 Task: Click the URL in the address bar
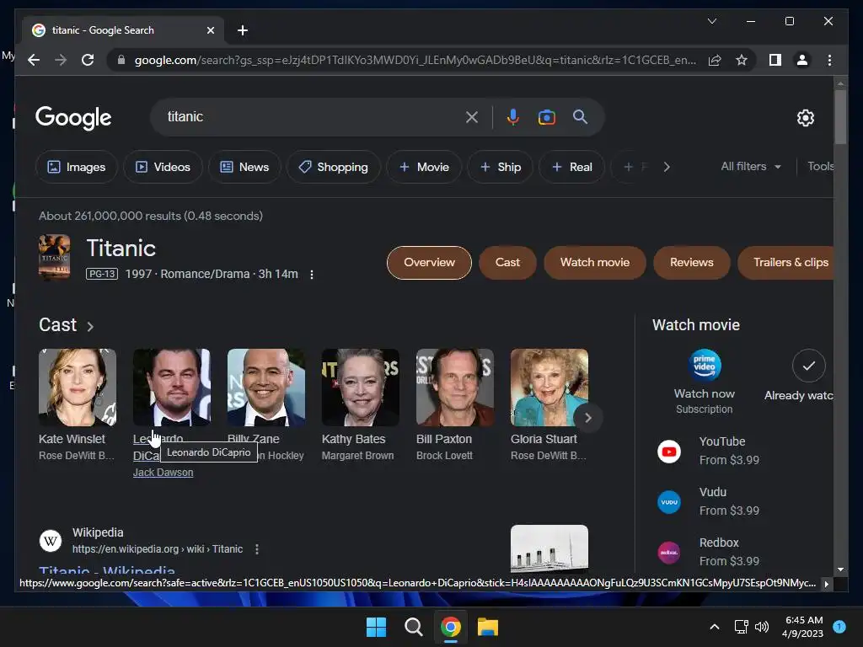415,60
